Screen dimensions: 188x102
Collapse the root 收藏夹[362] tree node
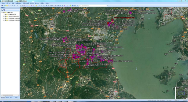tap(2, 13)
